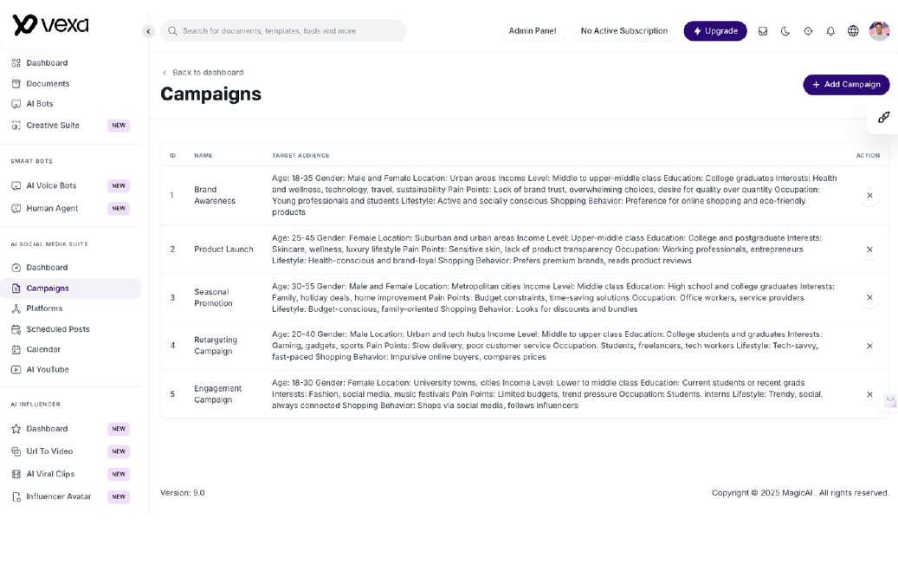Click the focus target icon in header
This screenshot has width=898, height=571.
(x=808, y=31)
